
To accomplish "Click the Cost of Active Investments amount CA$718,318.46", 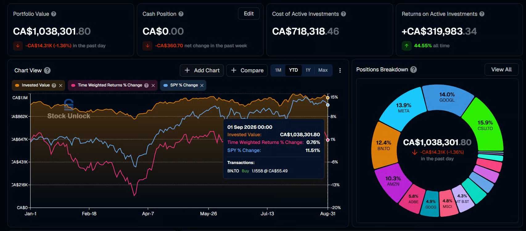I will pyautogui.click(x=306, y=31).
